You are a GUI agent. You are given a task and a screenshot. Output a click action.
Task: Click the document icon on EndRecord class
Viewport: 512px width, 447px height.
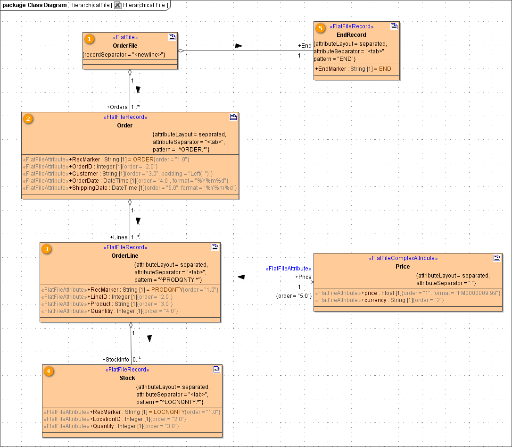[394, 26]
